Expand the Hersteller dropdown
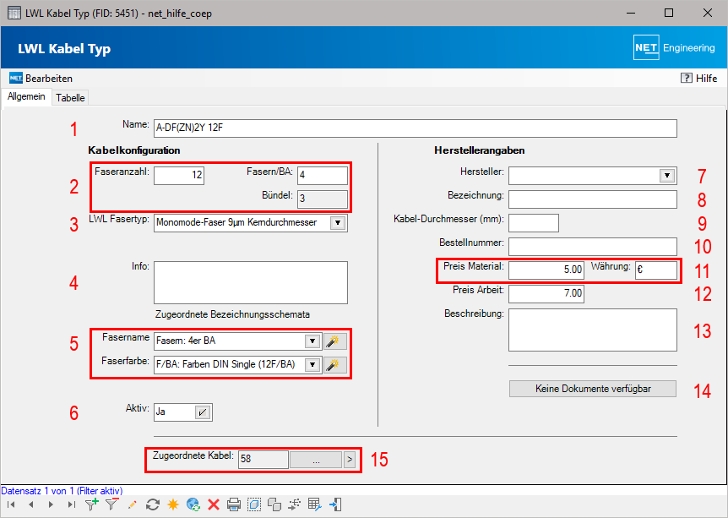 [667, 176]
